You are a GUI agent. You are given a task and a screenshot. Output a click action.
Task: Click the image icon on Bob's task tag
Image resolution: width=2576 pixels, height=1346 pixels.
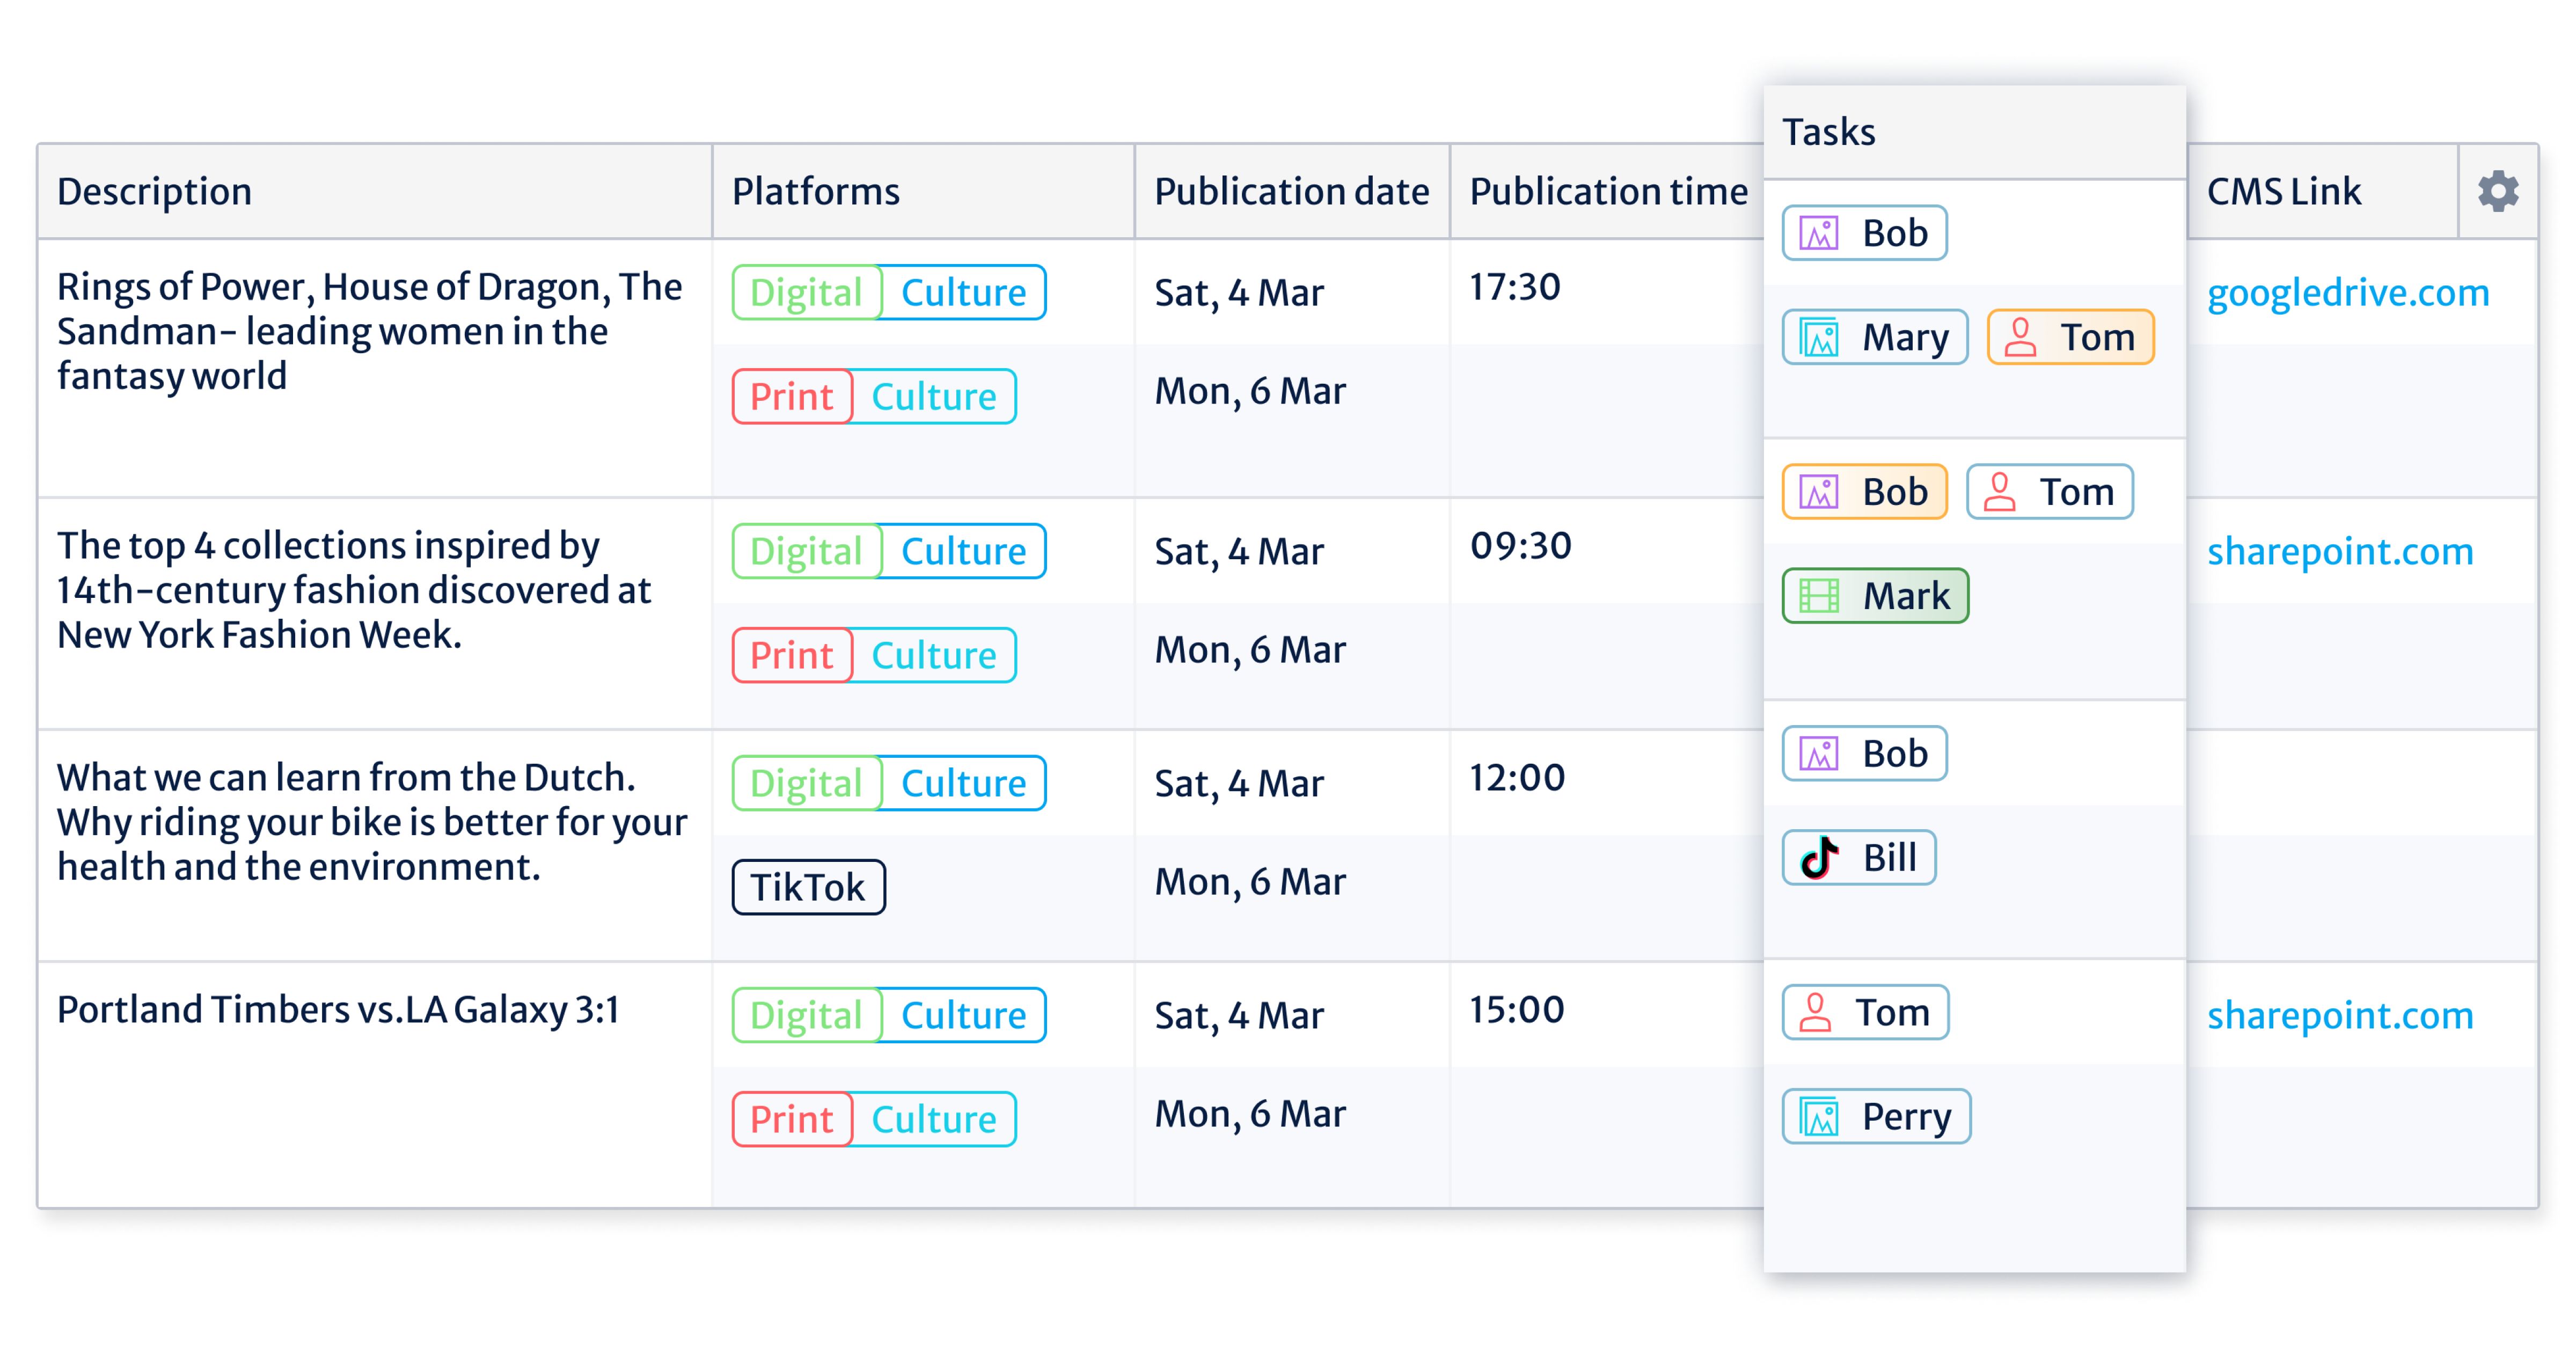pos(1820,232)
